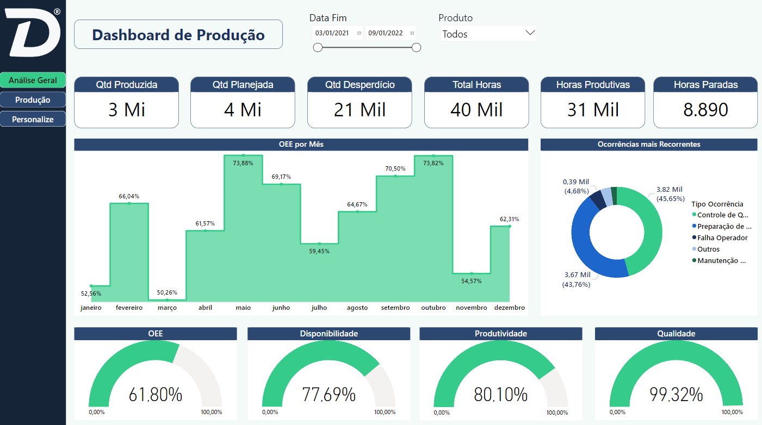The width and height of the screenshot is (762, 425).
Task: Grab the right date slider handle
Action: 417,48
